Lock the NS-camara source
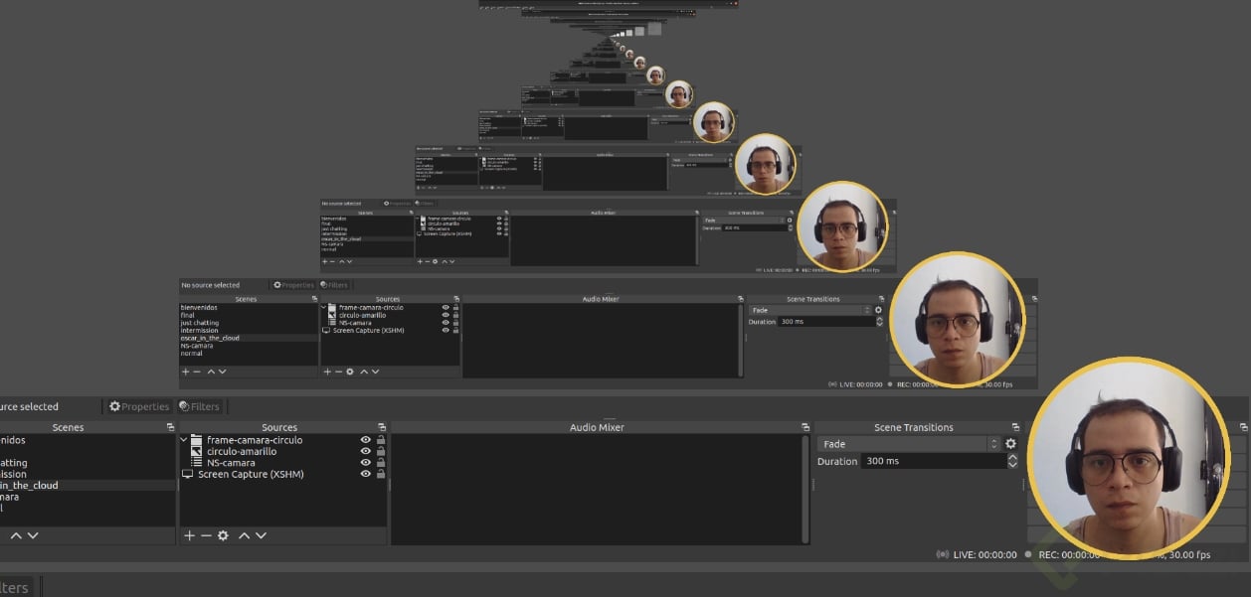The width and height of the screenshot is (1251, 597). point(381,462)
